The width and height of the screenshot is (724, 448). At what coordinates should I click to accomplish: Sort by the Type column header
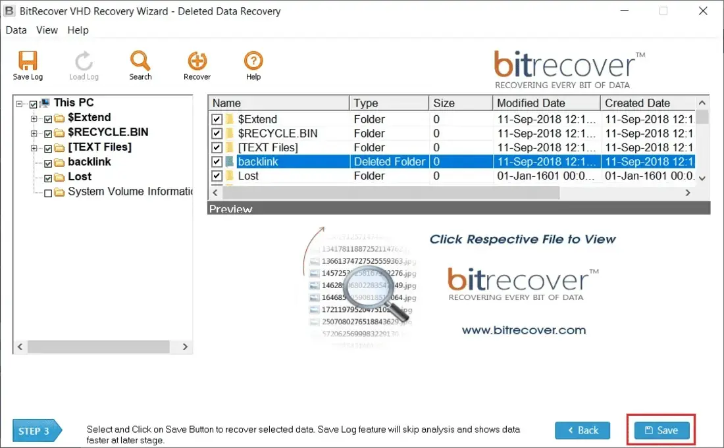click(x=389, y=103)
